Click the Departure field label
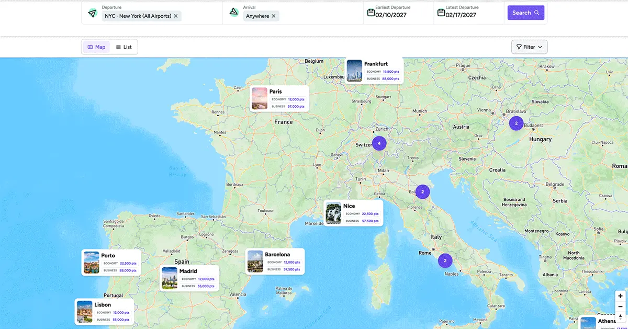The height and width of the screenshot is (329, 628). click(111, 7)
